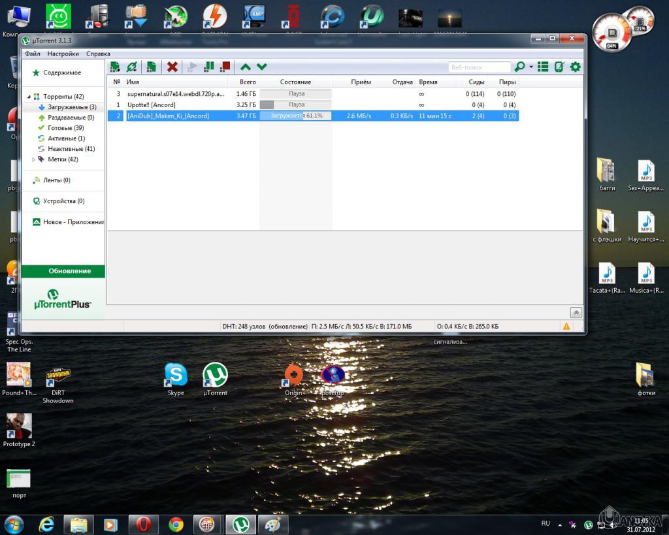The image size is (669, 535).
Task: Click the Add Torrent toolbar icon
Action: coord(115,67)
